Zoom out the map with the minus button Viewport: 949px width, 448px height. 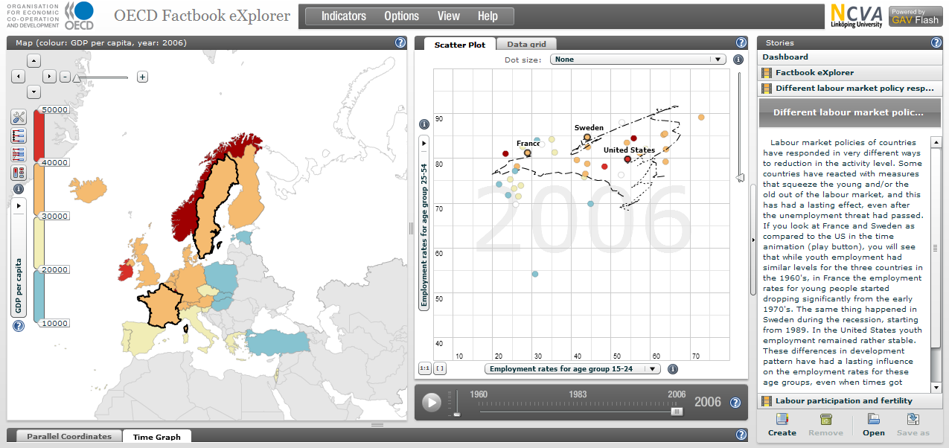[x=65, y=77]
